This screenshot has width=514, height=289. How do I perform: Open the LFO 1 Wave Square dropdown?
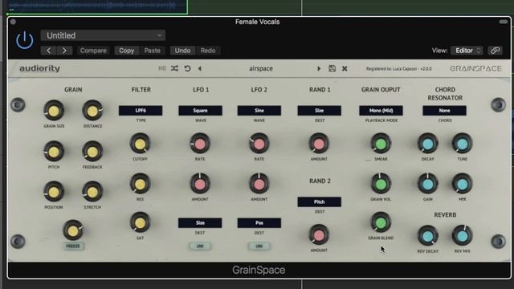pyautogui.click(x=200, y=111)
